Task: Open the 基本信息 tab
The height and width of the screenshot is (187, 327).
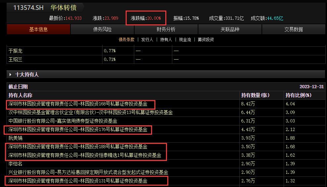Action: pos(38,29)
